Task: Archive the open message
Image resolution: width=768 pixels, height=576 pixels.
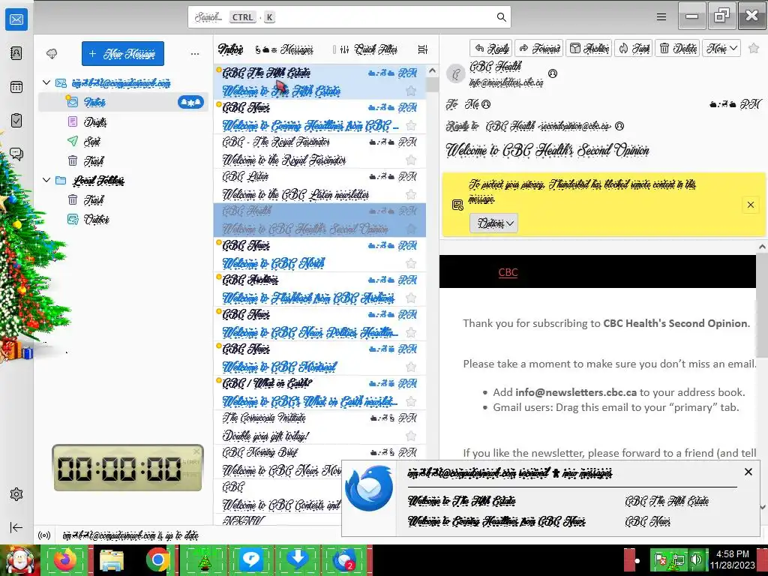Action: point(589,48)
